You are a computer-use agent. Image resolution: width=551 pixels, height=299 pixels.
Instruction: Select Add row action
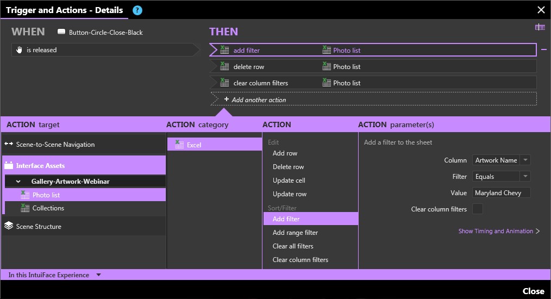click(x=285, y=153)
